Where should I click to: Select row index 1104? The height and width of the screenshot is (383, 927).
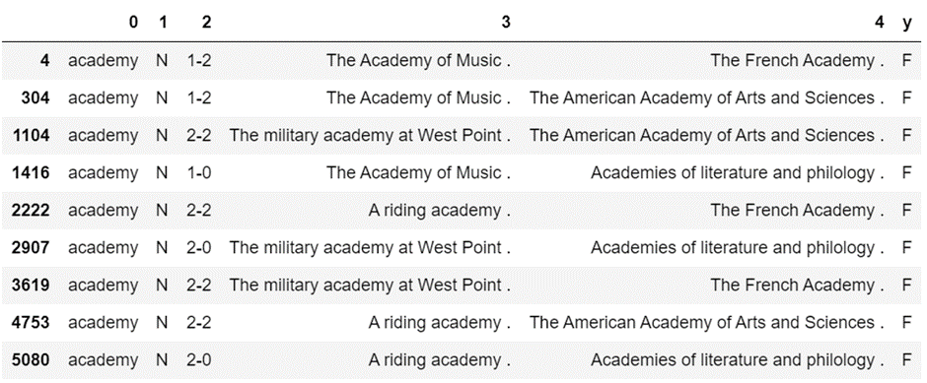click(32, 135)
